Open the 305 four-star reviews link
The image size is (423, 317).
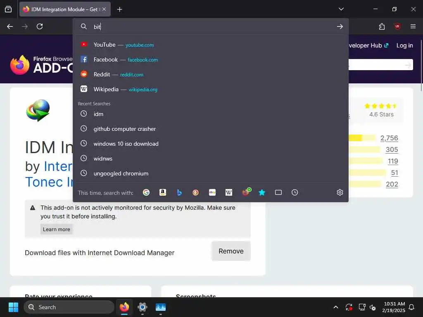tap(392, 149)
